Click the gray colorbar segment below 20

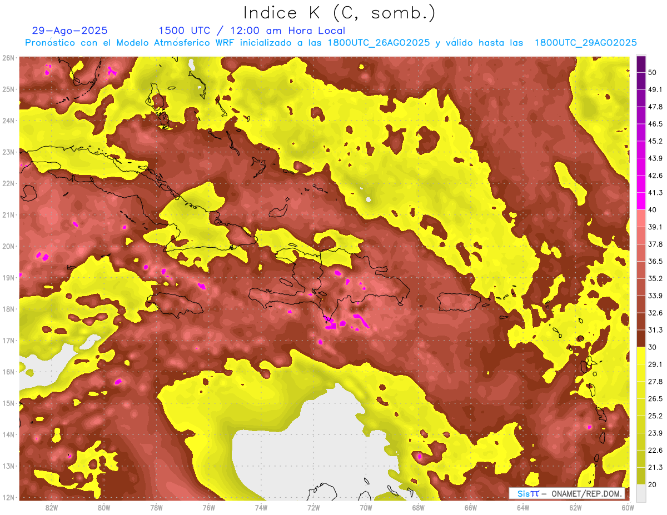(x=641, y=492)
